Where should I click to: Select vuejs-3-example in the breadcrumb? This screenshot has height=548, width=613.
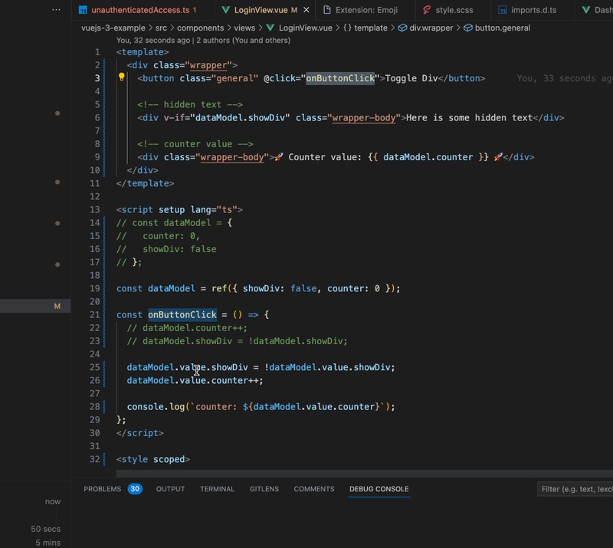pyautogui.click(x=113, y=28)
